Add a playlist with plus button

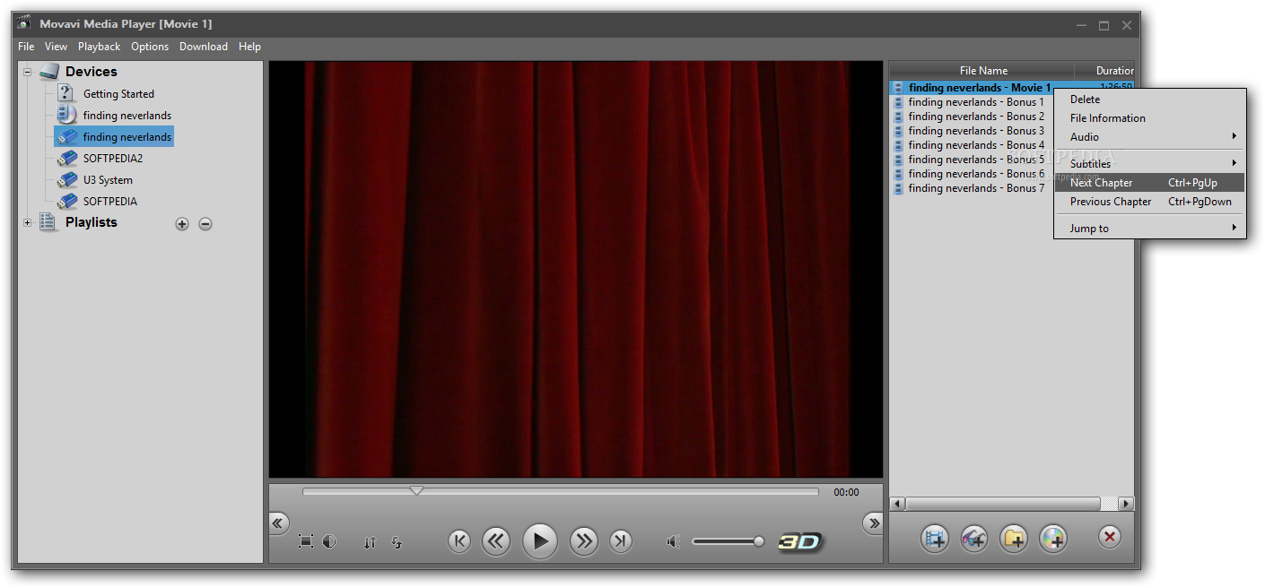click(182, 224)
